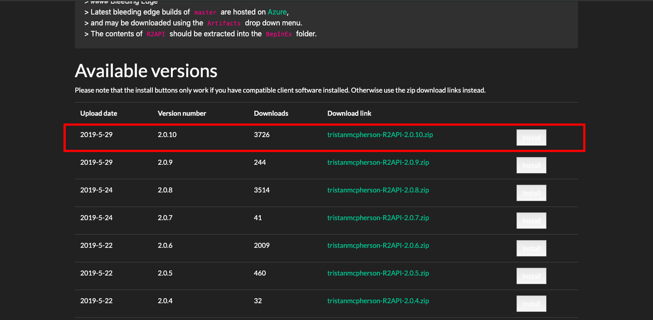Image resolution: width=653 pixels, height=320 pixels.
Task: Install version 2.0.10 with Install button
Action: [x=531, y=138]
